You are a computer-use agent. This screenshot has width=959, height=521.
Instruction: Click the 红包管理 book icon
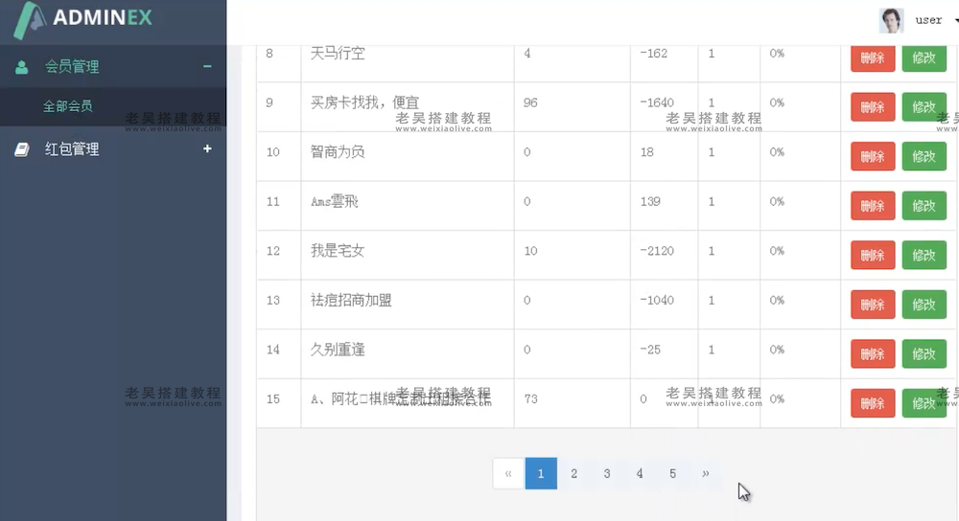(x=21, y=149)
